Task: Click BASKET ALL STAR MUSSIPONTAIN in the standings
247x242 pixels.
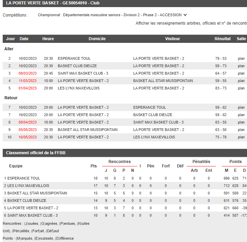Action: pos(37,193)
